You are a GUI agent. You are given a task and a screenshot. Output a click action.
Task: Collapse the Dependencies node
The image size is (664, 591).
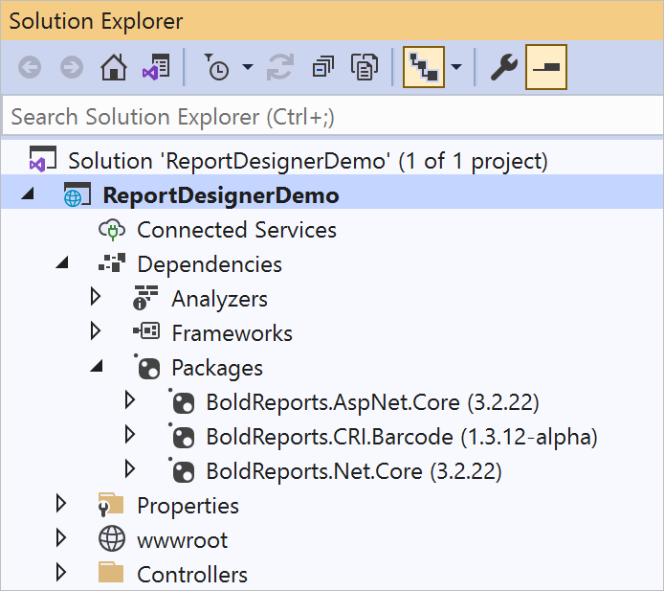pos(62,262)
